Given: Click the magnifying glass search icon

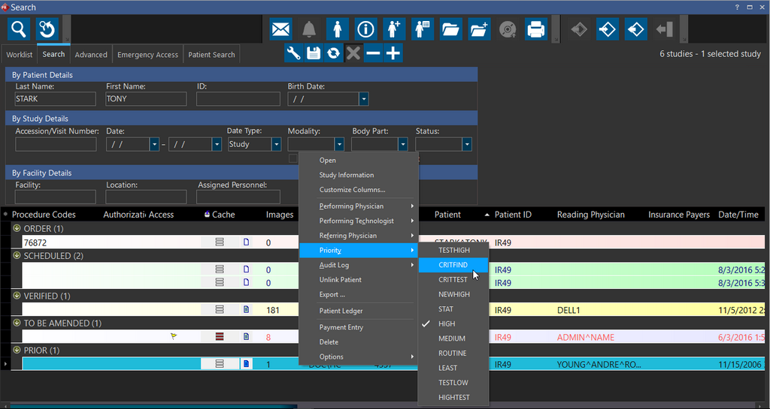Looking at the screenshot, I should [x=19, y=29].
